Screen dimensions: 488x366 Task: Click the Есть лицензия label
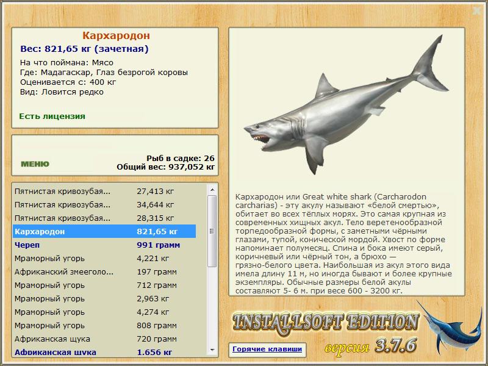[52, 117]
